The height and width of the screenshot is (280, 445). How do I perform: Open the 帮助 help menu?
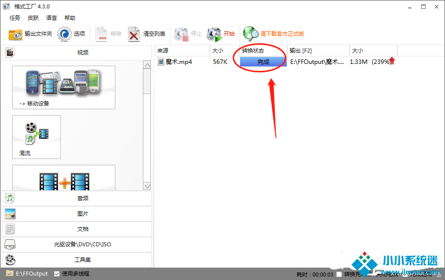pos(70,18)
